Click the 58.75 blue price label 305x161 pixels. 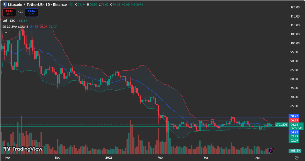(x=294, y=116)
